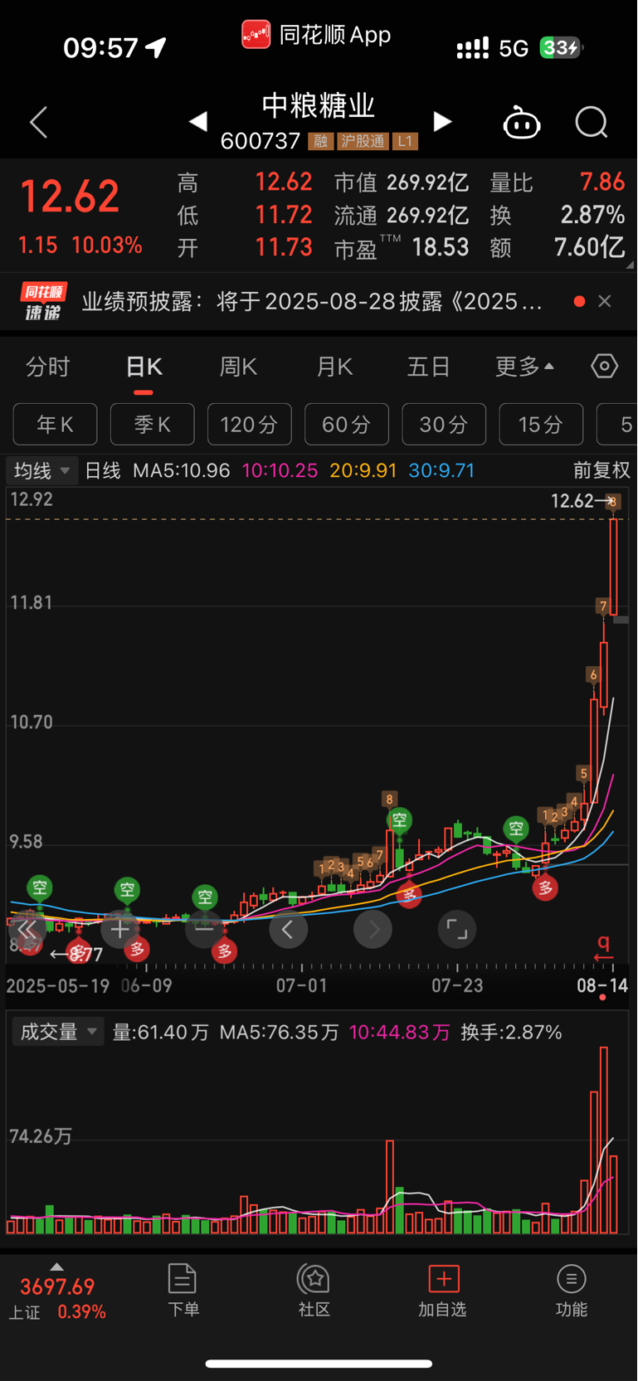Tap the 20:9.91 moving average label

(363, 470)
